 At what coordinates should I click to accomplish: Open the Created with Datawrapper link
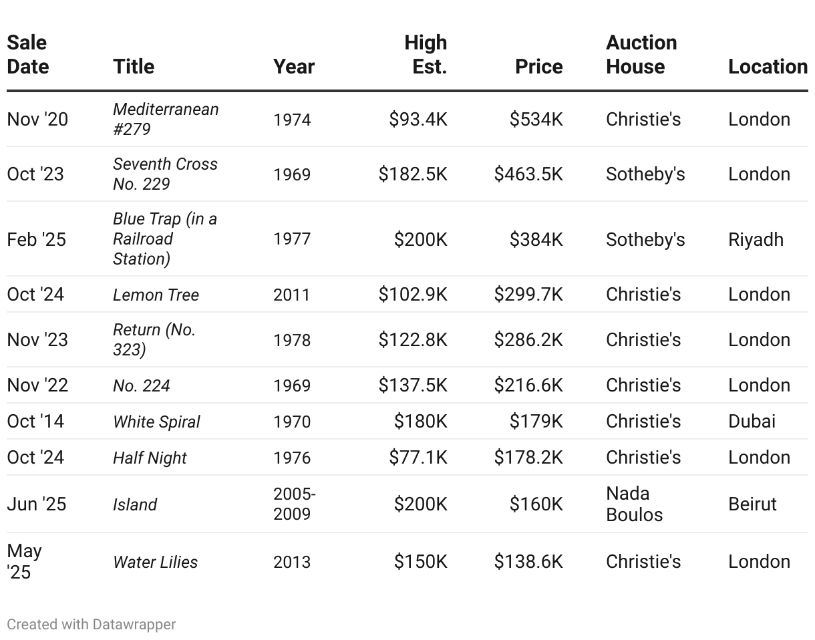tap(92, 625)
